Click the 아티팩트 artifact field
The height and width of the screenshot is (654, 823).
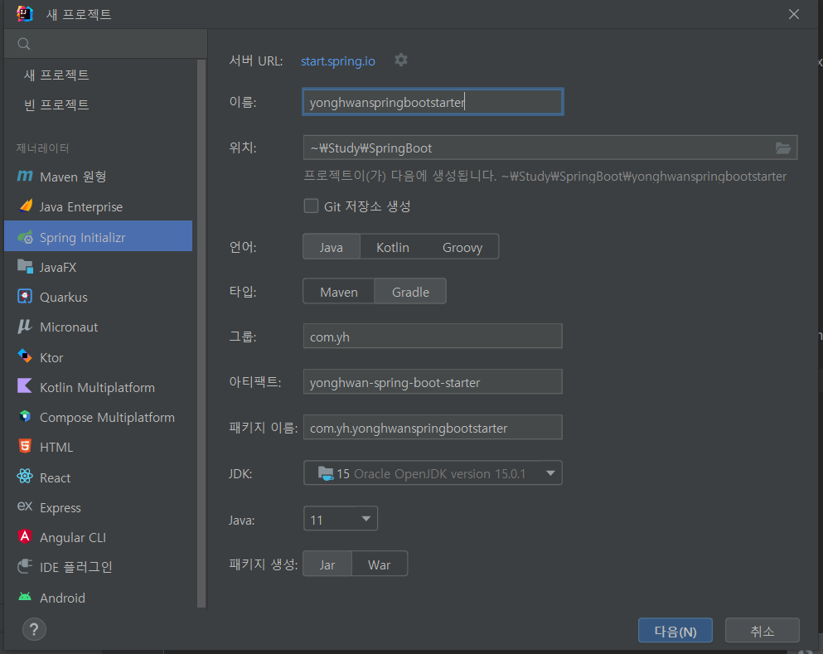433,381
